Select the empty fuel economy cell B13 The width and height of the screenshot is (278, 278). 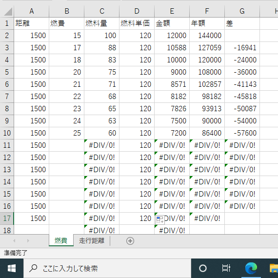(x=66, y=170)
